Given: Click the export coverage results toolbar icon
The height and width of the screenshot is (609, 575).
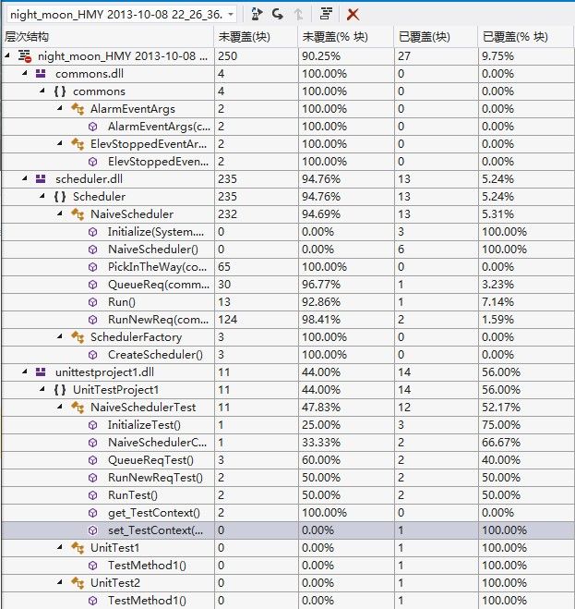Looking at the screenshot, I should pos(257,14).
